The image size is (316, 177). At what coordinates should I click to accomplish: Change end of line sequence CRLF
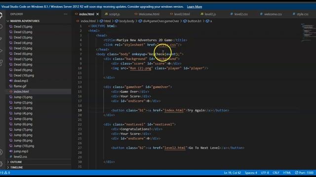pos(276,173)
